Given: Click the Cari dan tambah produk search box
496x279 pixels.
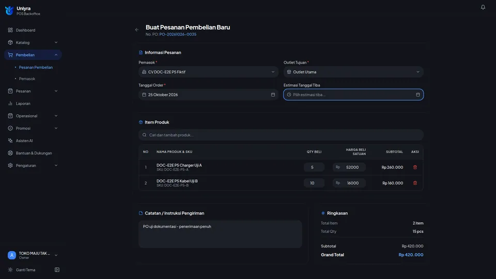Looking at the screenshot, I should point(281,135).
